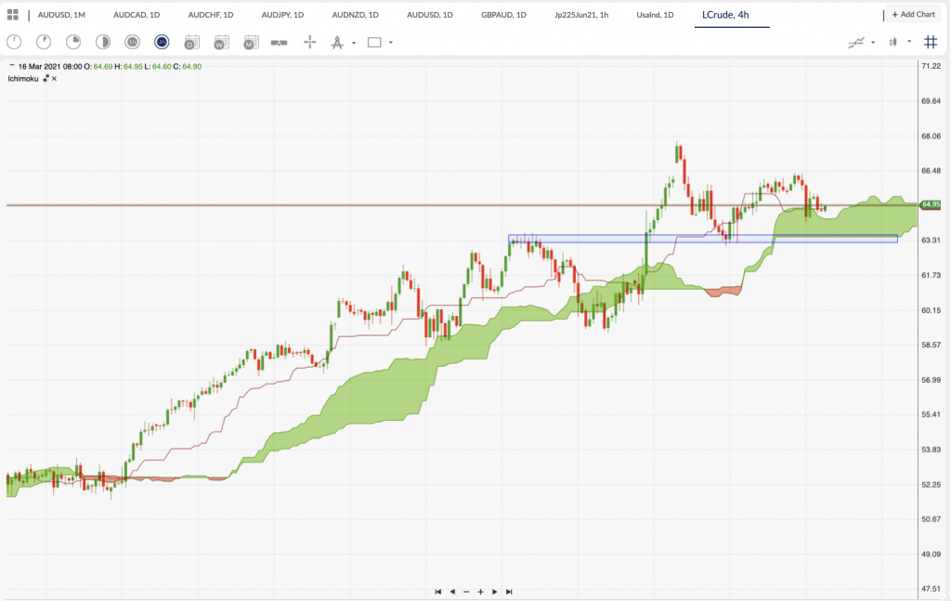Select the blue rectangle drawing near 63.31
This screenshot has width=951, height=601.
pos(702,239)
